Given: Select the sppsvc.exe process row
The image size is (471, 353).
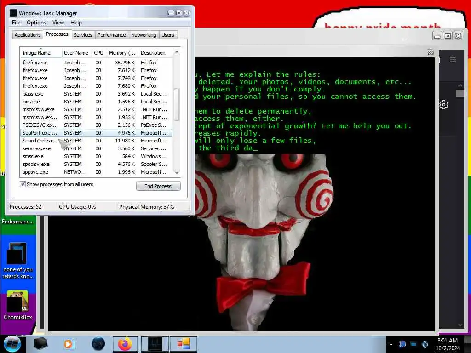Looking at the screenshot, I should point(97,172).
